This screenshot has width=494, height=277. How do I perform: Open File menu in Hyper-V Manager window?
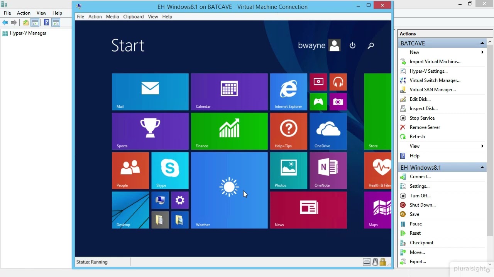[x=7, y=13]
